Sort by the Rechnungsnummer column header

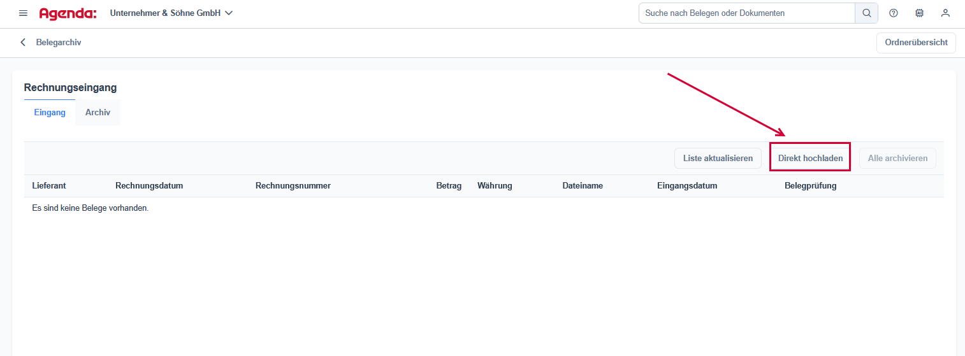coord(293,186)
